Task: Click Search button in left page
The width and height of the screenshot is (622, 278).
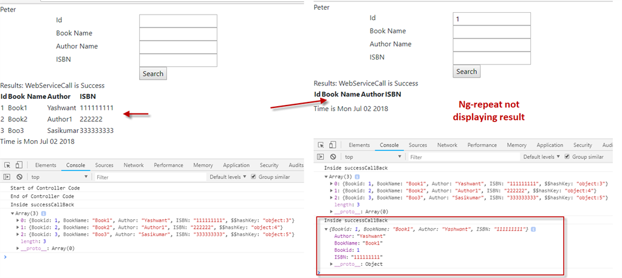Action: click(153, 73)
